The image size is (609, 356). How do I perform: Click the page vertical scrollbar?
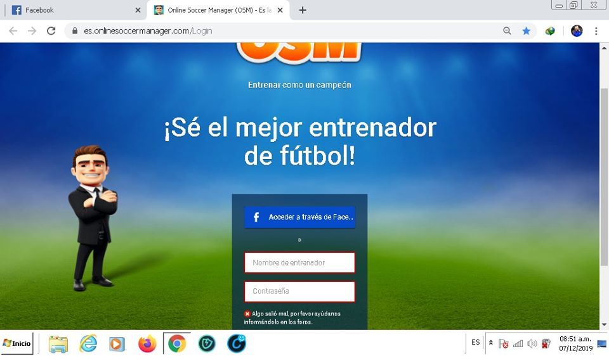pyautogui.click(x=604, y=177)
